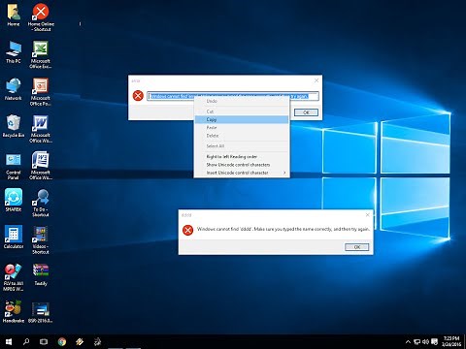The width and height of the screenshot is (466, 349).
Task: Choose Select All in the context menu
Action: [x=242, y=146]
